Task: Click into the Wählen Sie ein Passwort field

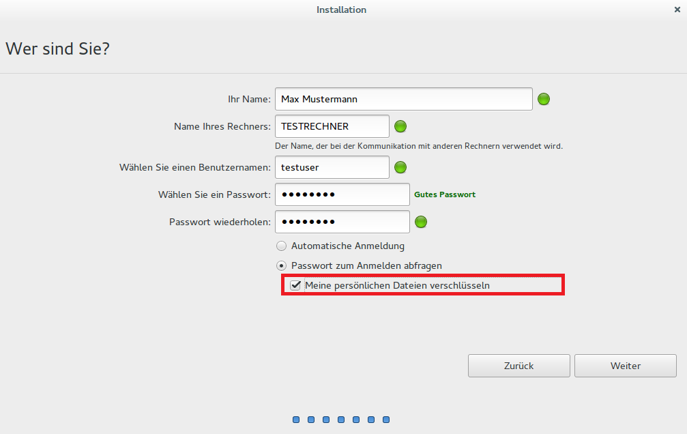Action: coord(342,194)
